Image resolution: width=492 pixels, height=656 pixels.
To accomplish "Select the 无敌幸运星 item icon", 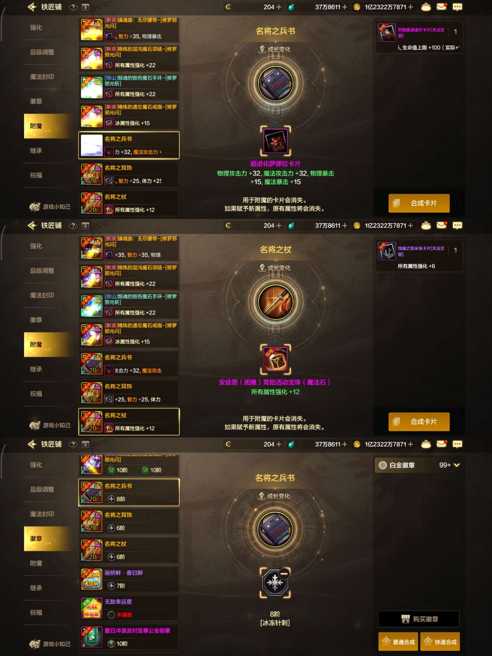I will (92, 608).
